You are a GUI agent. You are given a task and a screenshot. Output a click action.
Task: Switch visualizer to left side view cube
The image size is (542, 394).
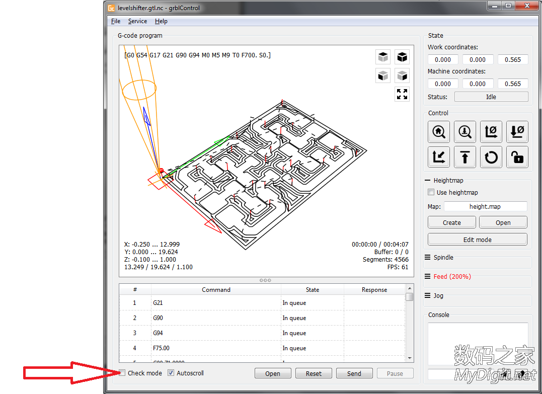[402, 75]
